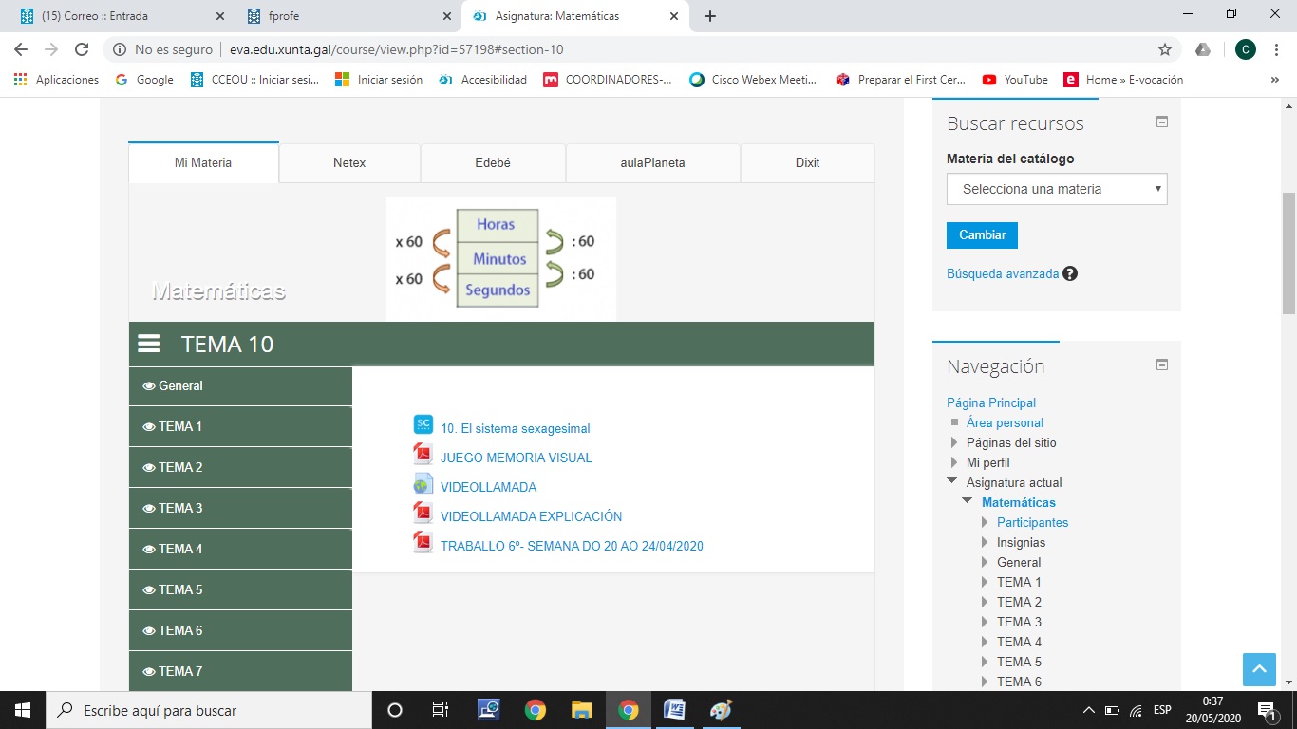Image resolution: width=1297 pixels, height=729 pixels.
Task: Click the help icon beside Búsqueda avanzada
Action: tap(1070, 273)
